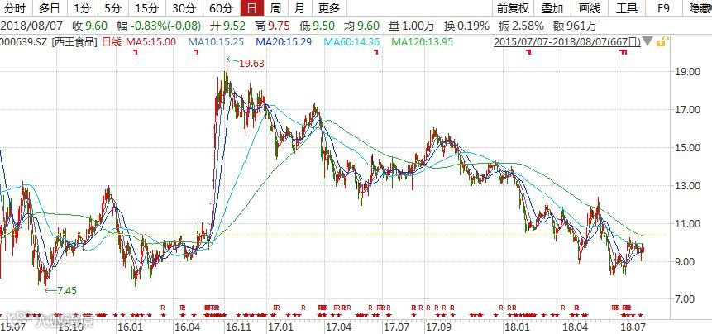This screenshot has width=712, height=334.
Task: Open the 前复权 adjustment menu
Action: click(x=513, y=8)
